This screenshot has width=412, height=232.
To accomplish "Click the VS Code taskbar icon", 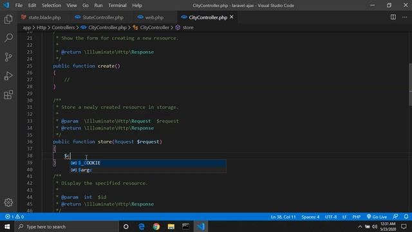I will [x=201, y=226].
